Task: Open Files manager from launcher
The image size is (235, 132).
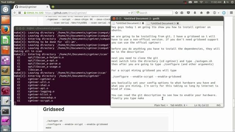Action: click(6, 19)
